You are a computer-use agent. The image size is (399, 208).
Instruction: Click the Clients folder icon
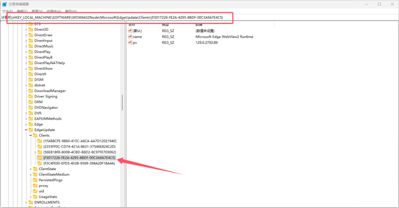pyautogui.click(x=35, y=135)
